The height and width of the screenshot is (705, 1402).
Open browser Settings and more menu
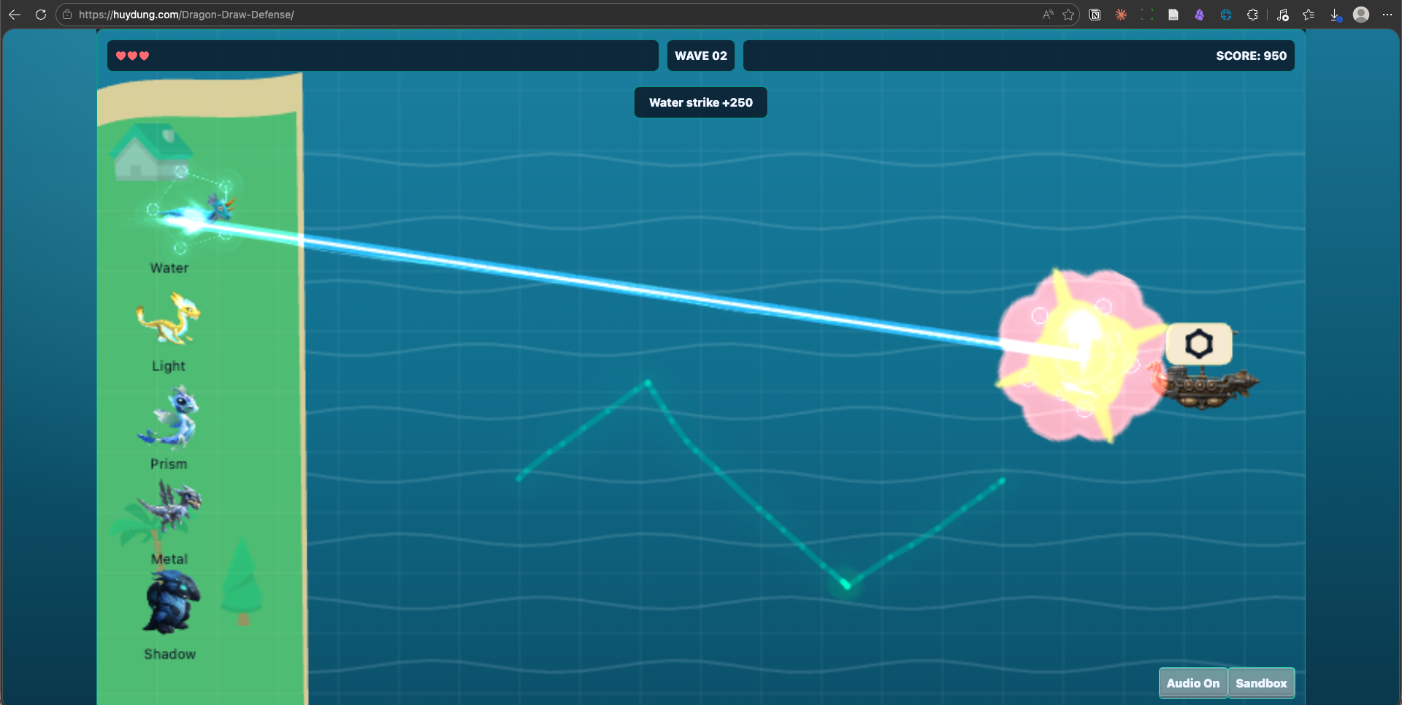coord(1387,15)
